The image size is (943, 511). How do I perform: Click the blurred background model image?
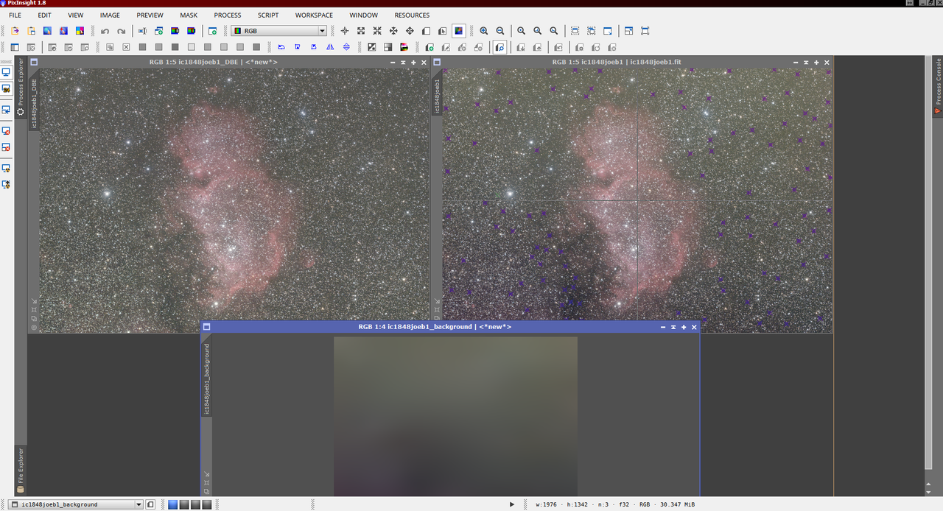coord(455,416)
